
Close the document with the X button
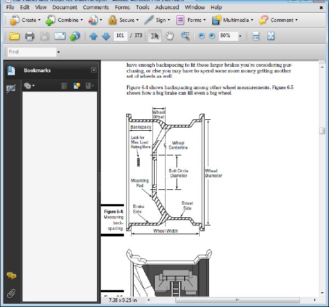point(321,8)
